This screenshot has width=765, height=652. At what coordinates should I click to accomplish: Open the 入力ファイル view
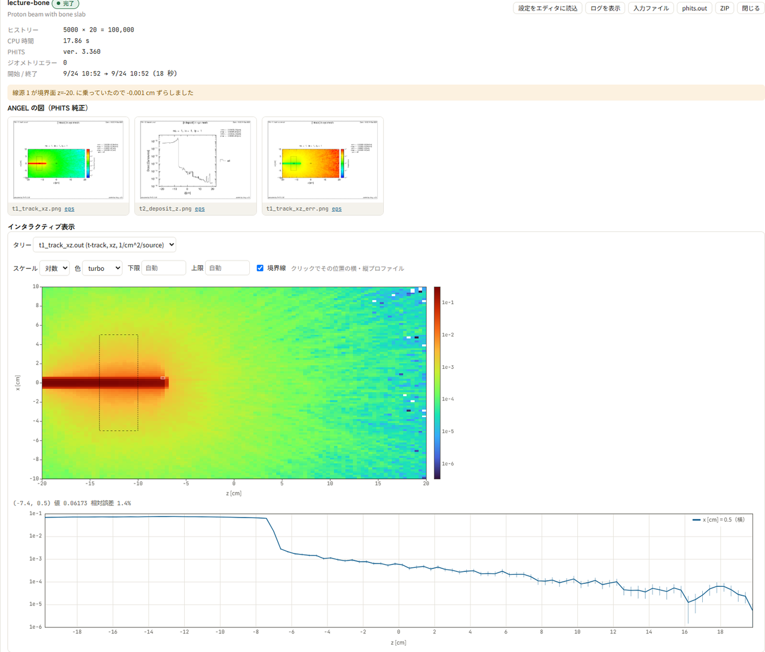pos(651,8)
